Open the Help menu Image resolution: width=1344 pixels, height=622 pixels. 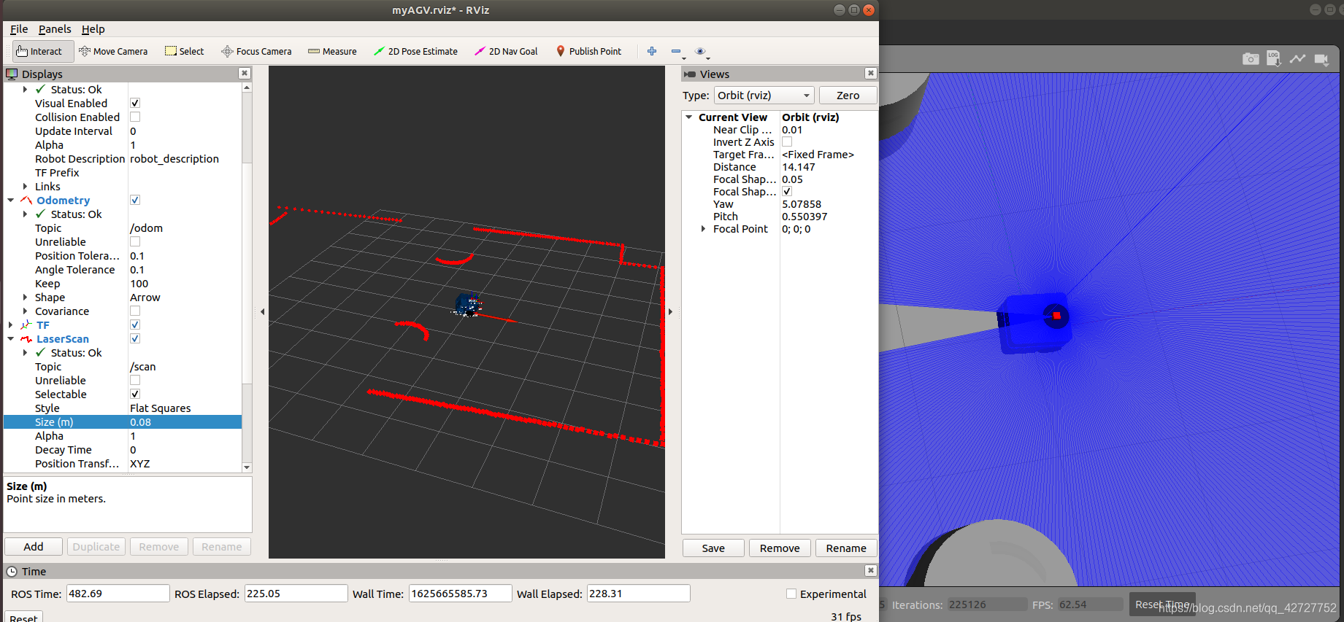[x=93, y=29]
